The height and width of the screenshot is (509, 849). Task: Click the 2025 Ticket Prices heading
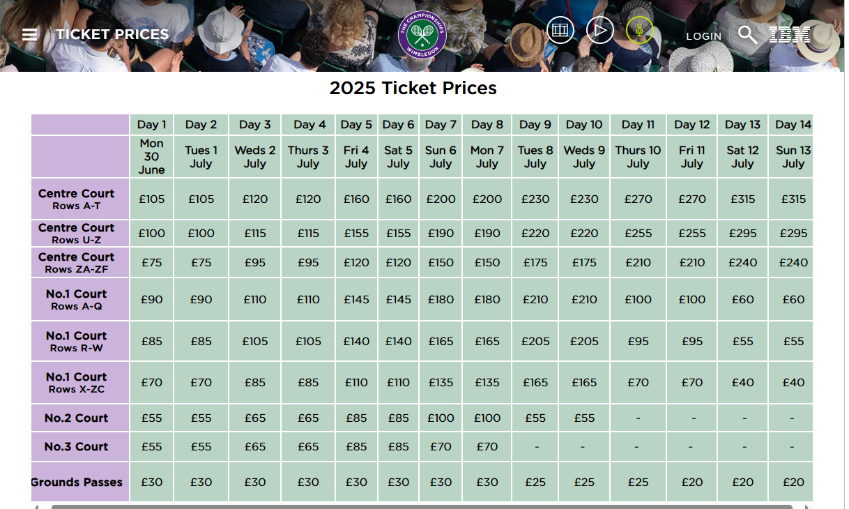413,89
